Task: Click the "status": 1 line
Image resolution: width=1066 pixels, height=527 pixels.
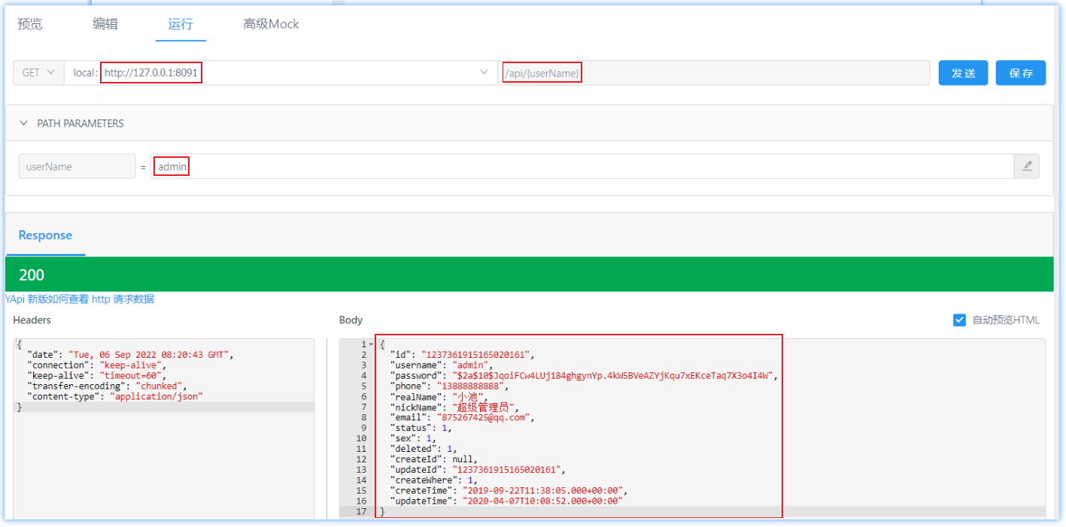Action: [422, 428]
